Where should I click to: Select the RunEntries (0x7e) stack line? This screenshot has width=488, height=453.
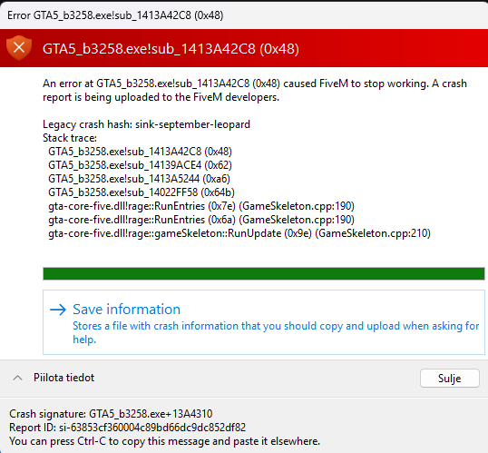pos(201,206)
